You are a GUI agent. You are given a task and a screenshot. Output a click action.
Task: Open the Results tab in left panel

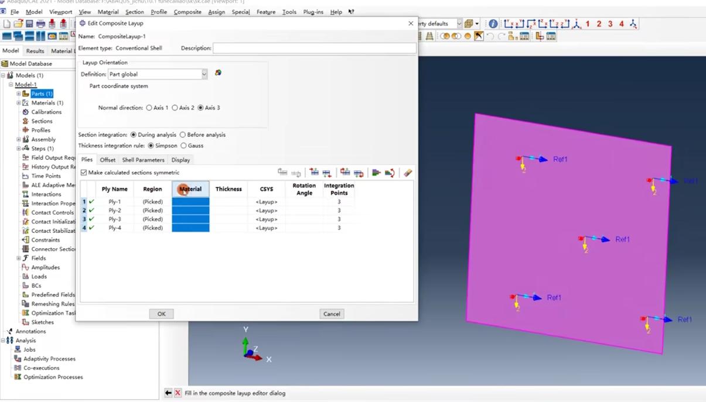point(35,51)
